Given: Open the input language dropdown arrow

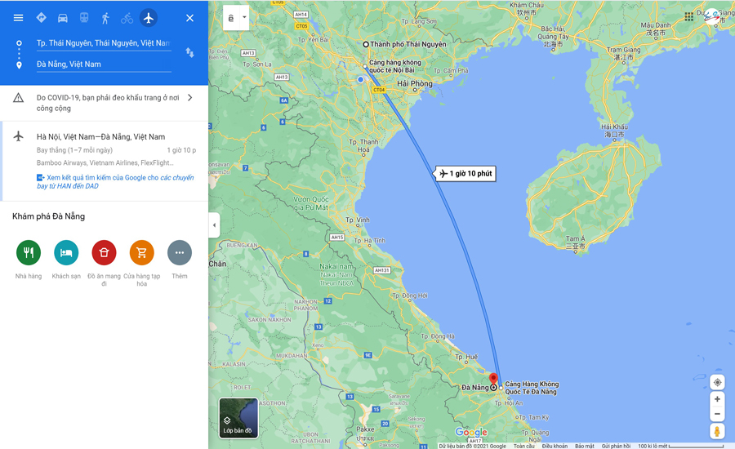Looking at the screenshot, I should pyautogui.click(x=244, y=17).
